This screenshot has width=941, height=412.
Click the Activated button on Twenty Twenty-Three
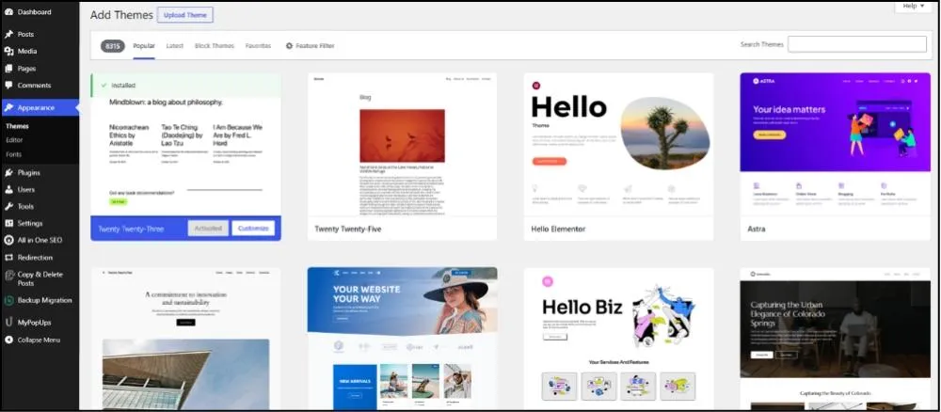pos(208,229)
